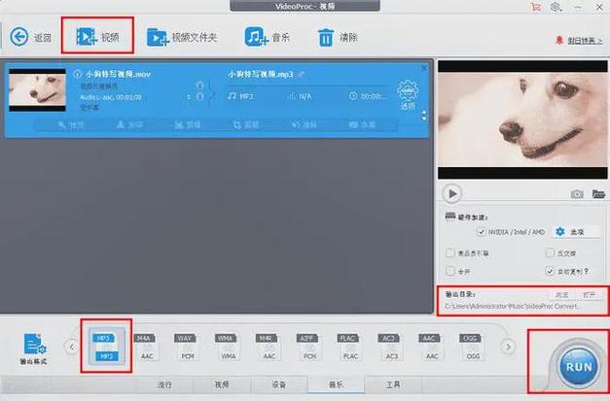Open the magic wand effects tool
Screen dimensions: 610x401
pos(71,124)
